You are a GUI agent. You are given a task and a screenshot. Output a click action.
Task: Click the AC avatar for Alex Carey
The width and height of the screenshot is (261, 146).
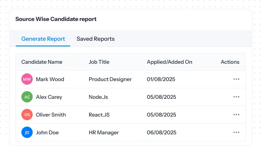pos(27,97)
